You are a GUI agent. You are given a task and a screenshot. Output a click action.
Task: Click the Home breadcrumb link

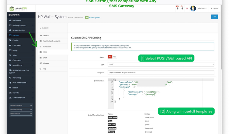[71, 17]
